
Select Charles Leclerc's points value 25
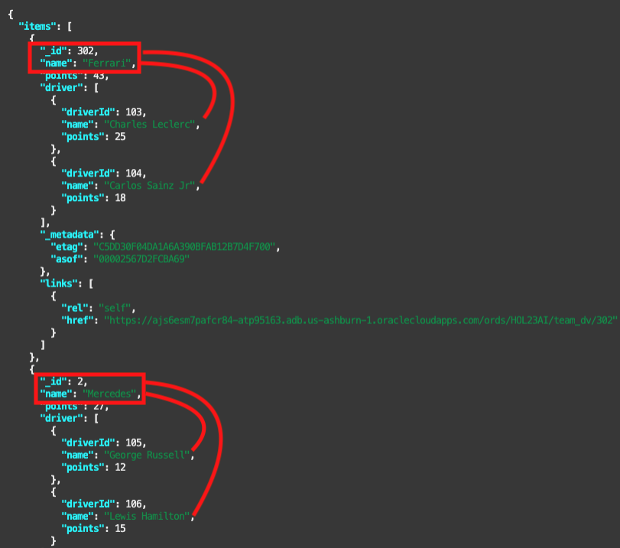point(120,137)
